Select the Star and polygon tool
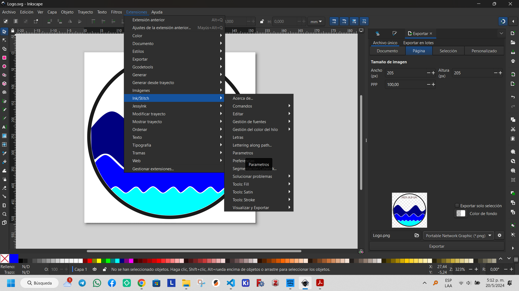 click(x=4, y=75)
